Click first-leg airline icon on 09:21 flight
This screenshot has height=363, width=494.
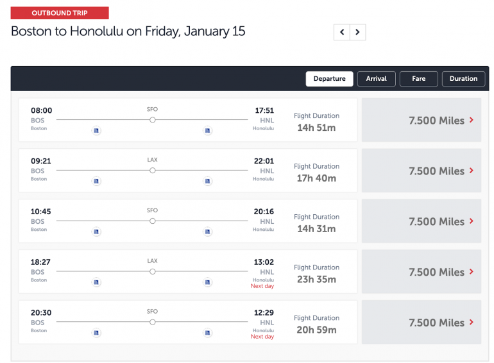[x=97, y=181]
